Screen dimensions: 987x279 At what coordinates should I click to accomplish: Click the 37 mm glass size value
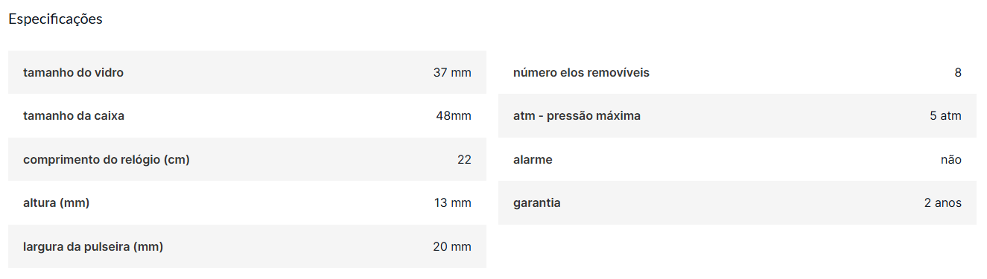click(452, 73)
